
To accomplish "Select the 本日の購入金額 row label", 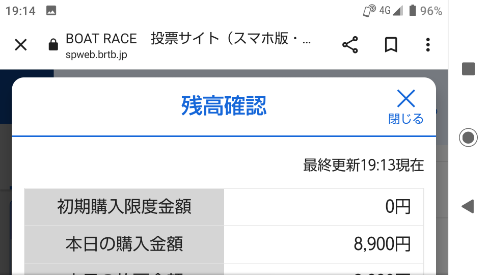I will 124,244.
